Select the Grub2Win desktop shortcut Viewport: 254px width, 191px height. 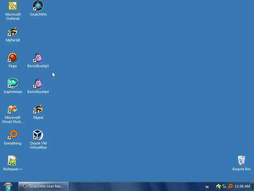point(38,9)
